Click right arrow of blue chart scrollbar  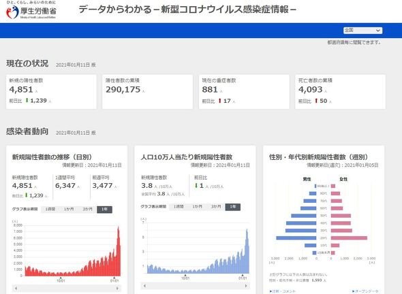click(x=246, y=286)
